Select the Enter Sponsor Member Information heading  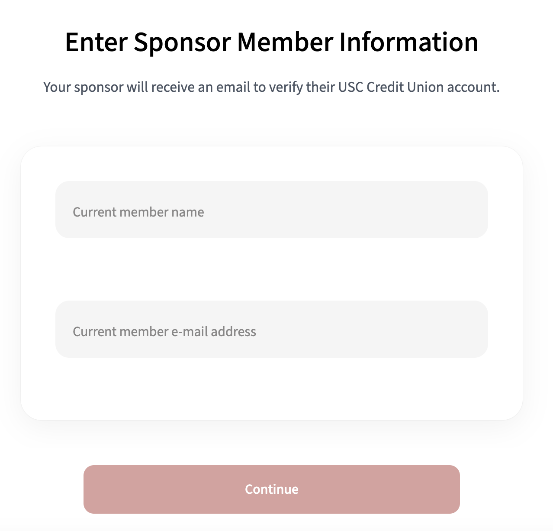272,42
